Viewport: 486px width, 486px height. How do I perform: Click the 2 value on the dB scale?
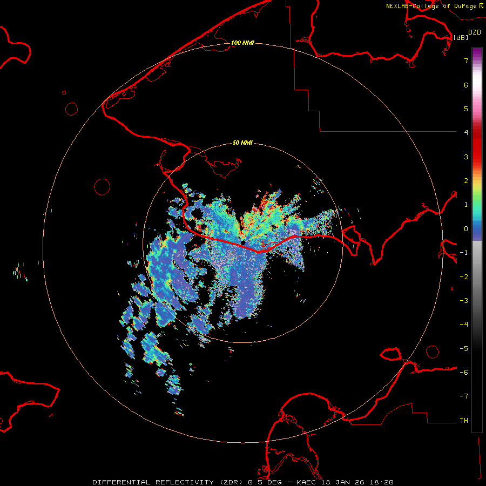click(x=466, y=181)
